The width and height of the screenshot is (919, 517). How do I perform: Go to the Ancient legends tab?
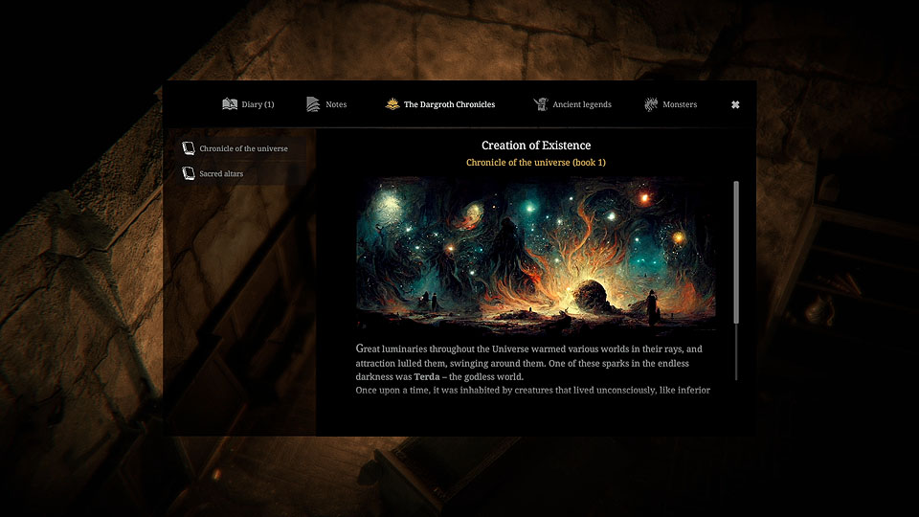pos(582,104)
